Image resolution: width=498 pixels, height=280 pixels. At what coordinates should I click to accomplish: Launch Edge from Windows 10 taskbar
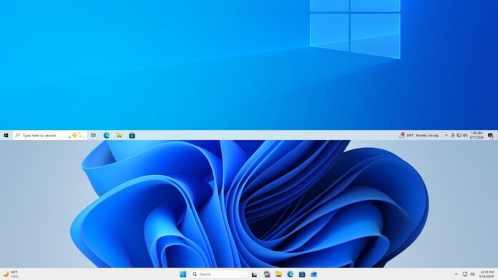point(107,136)
